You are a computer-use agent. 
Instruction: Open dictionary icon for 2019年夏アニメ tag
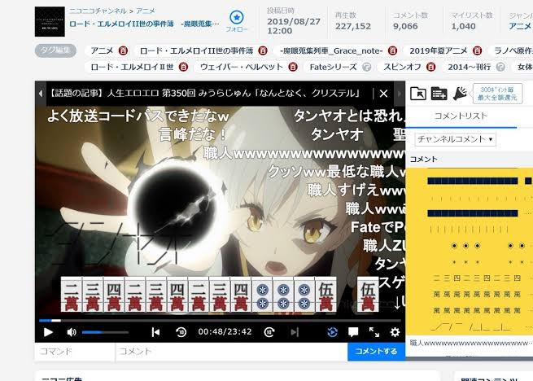pos(478,50)
